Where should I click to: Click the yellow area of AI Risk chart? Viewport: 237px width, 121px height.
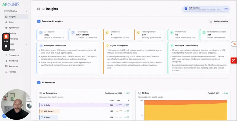click(x=186, y=112)
